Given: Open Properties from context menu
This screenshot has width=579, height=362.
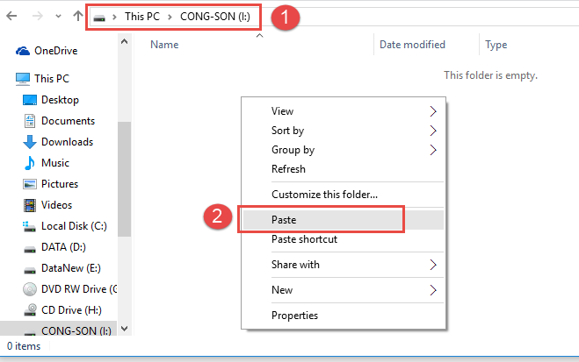Looking at the screenshot, I should coord(295,316).
